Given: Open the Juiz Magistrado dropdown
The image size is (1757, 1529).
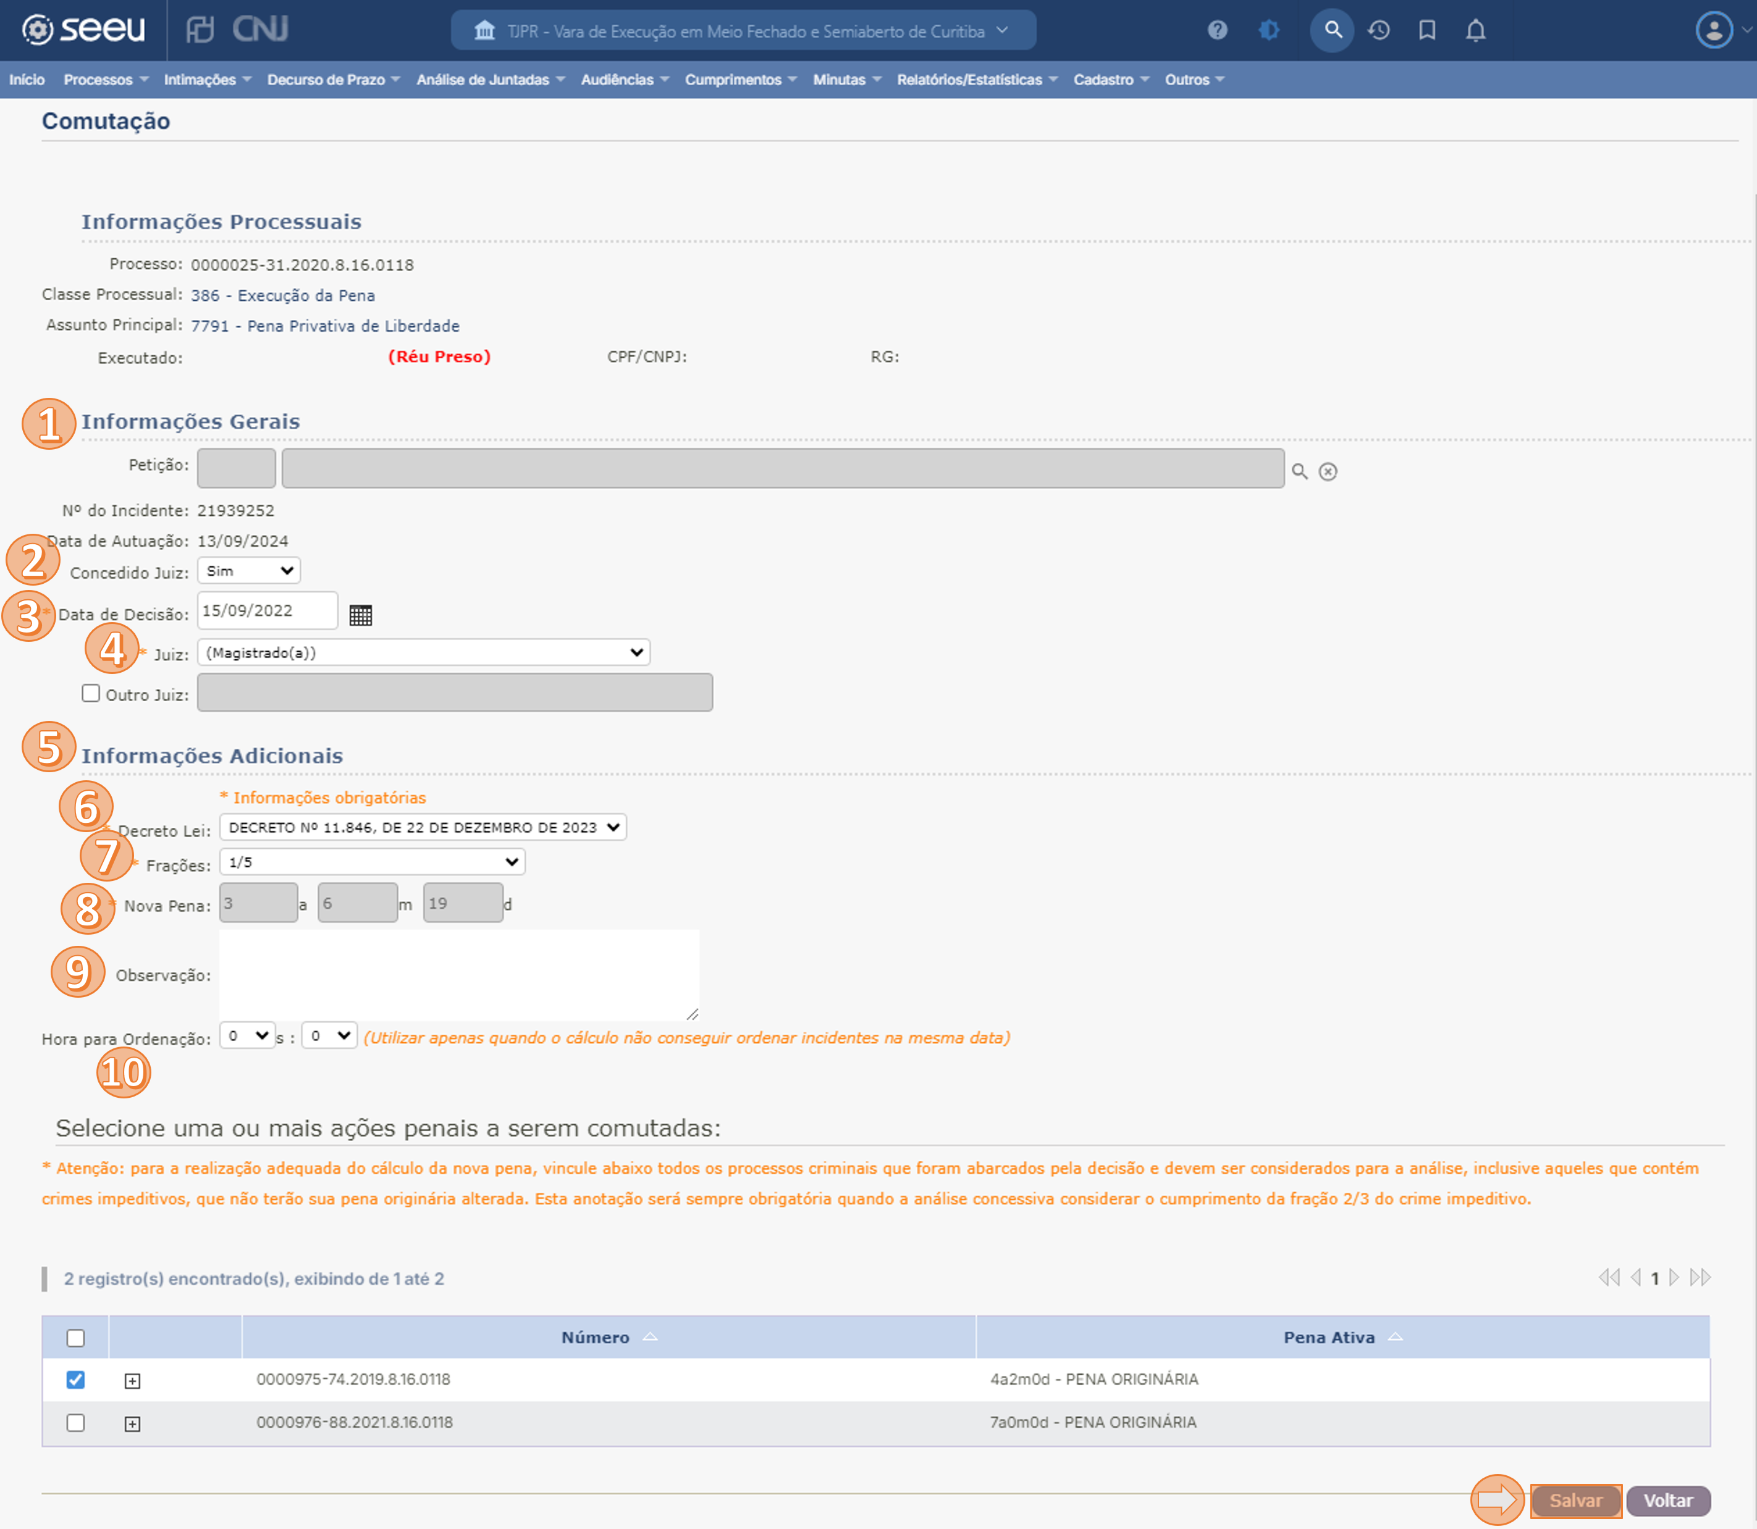Looking at the screenshot, I should (x=423, y=653).
